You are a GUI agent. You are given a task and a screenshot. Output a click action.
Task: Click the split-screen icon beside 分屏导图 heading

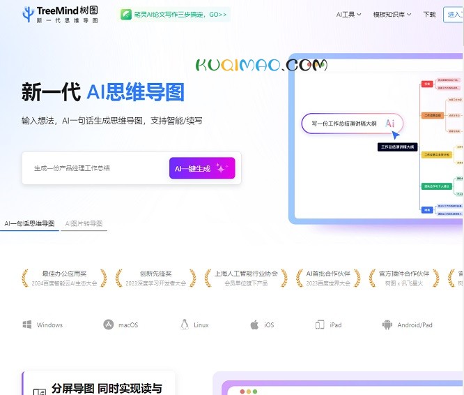(x=40, y=392)
